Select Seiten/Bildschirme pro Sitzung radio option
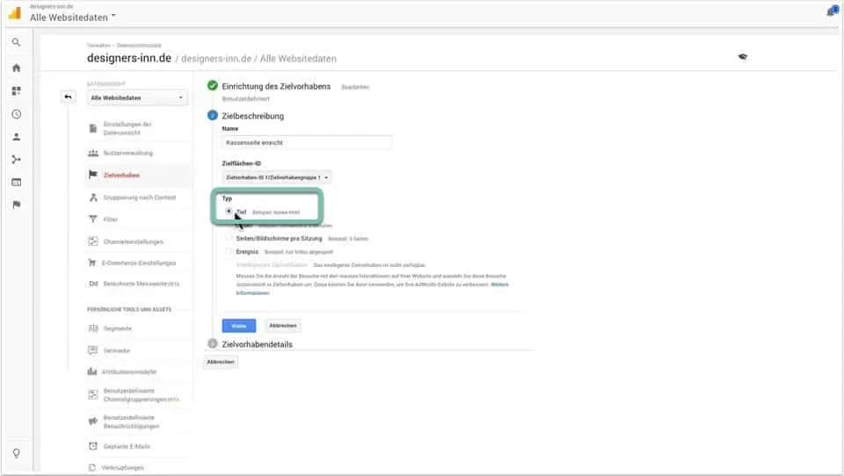This screenshot has height=476, width=844. pos(229,238)
